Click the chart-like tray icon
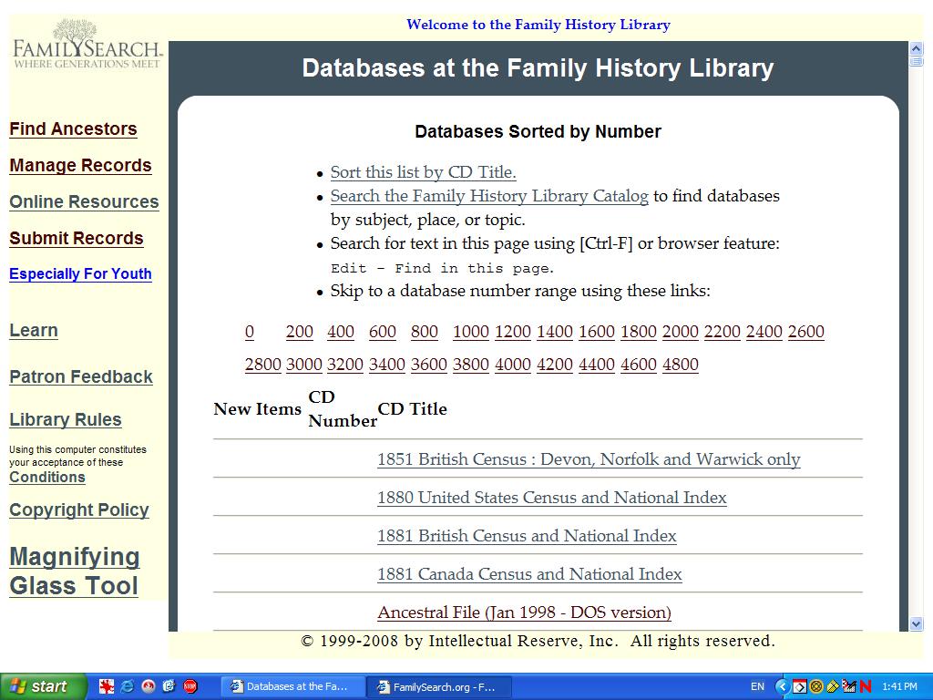The height and width of the screenshot is (700, 933). [849, 686]
